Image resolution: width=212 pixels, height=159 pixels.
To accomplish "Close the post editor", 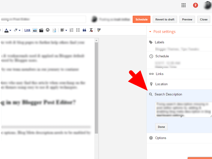I will [204, 19].
